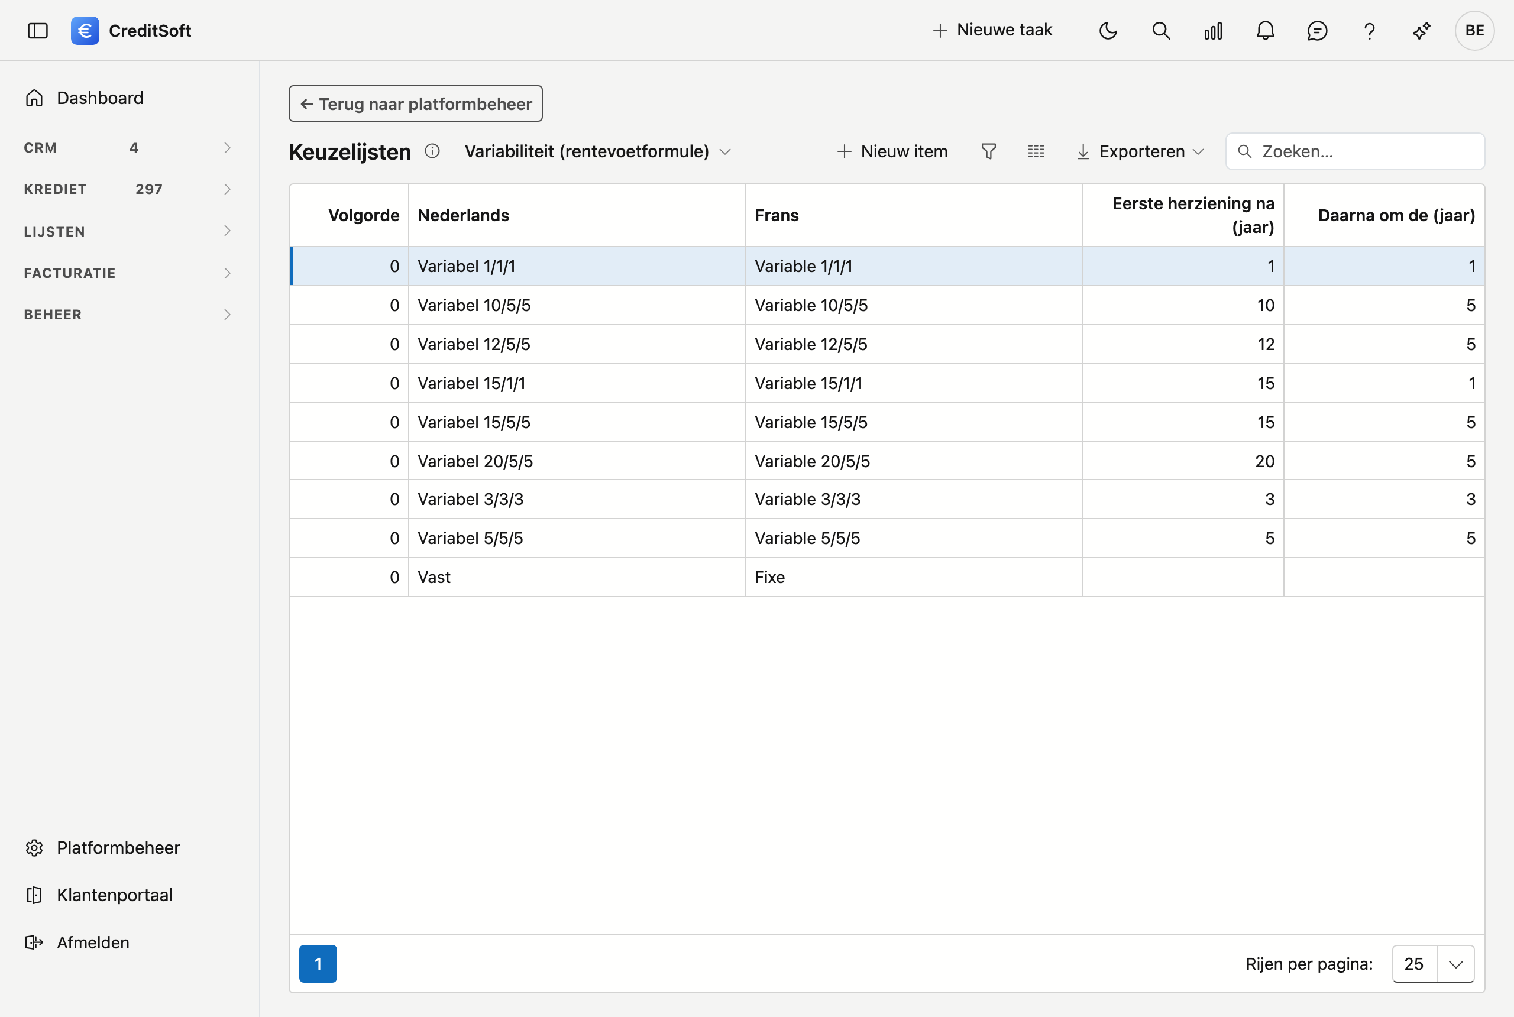
Task: Switch to dark mode moon icon
Action: [x=1108, y=31]
